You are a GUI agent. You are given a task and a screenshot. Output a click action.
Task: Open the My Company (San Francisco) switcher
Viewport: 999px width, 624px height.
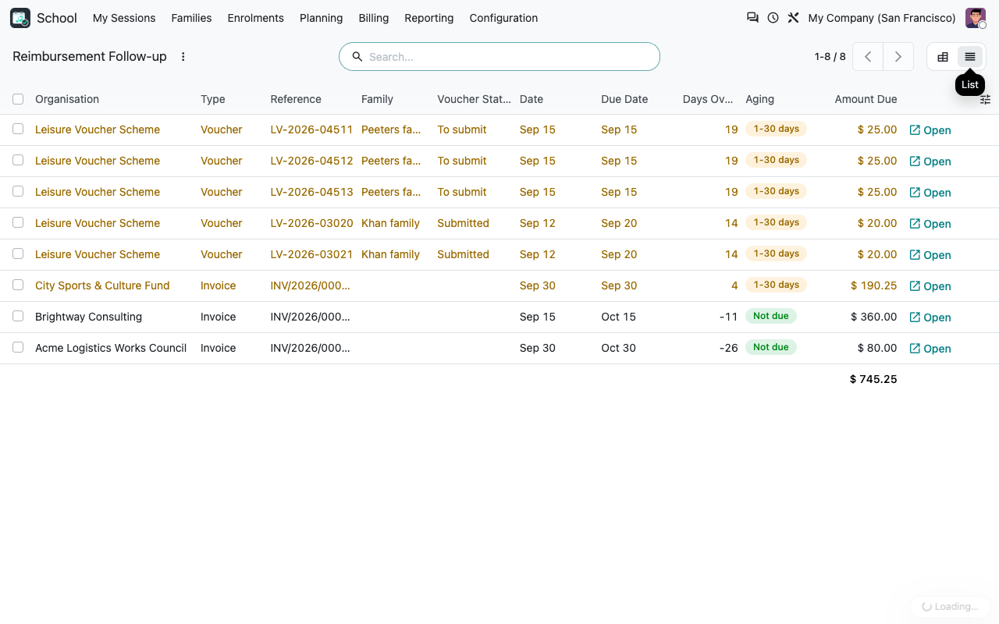(x=882, y=18)
